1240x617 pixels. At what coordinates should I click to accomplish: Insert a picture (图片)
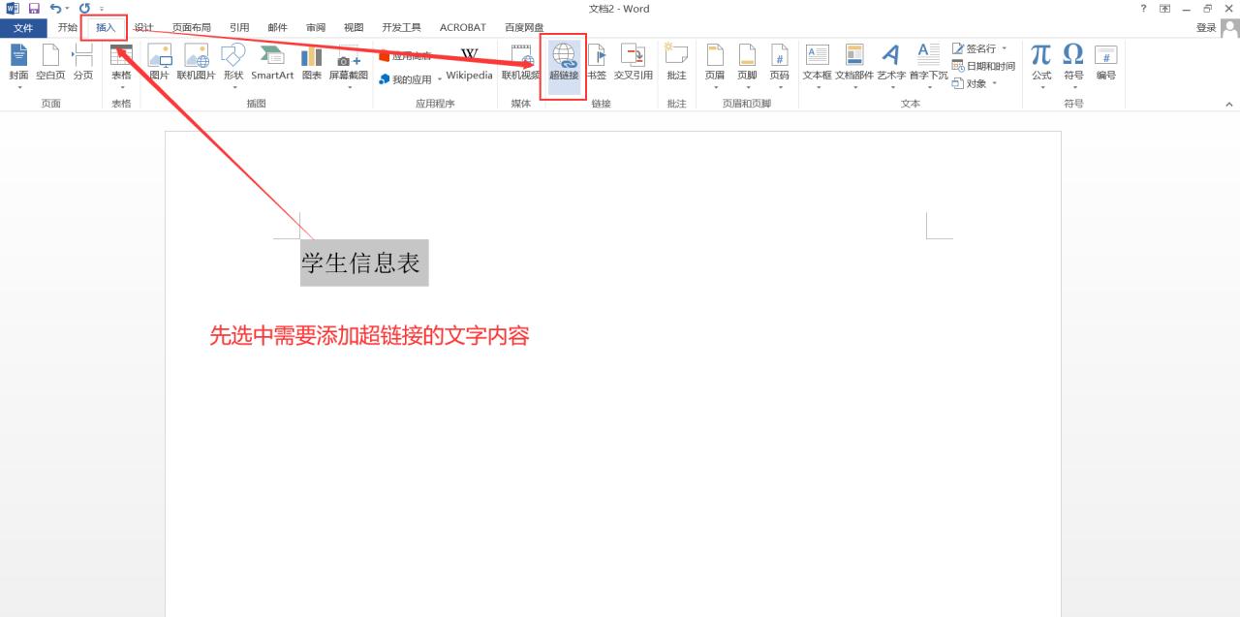pyautogui.click(x=159, y=64)
